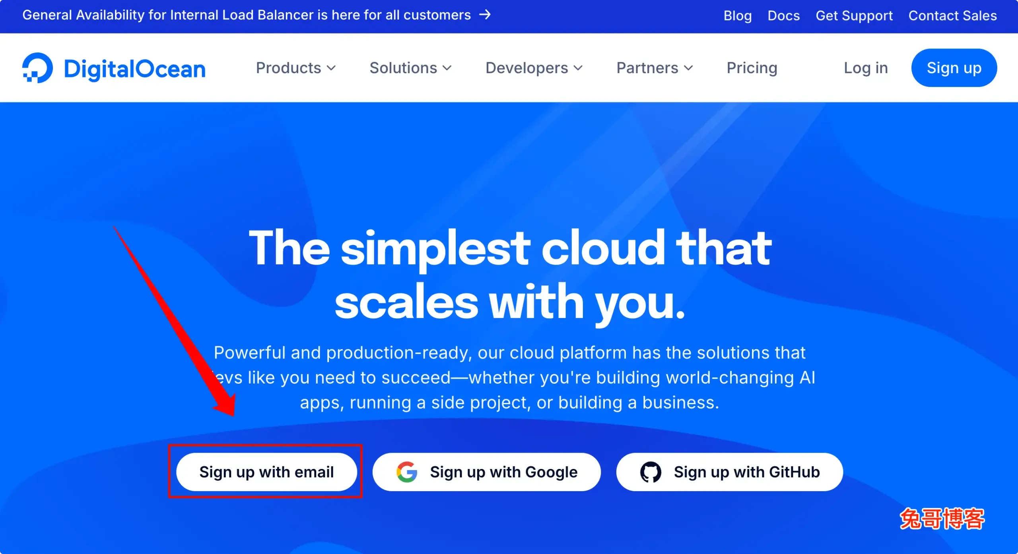Screen dimensions: 1018x554
Task: Click the Google logo in signup button
Action: tap(406, 472)
